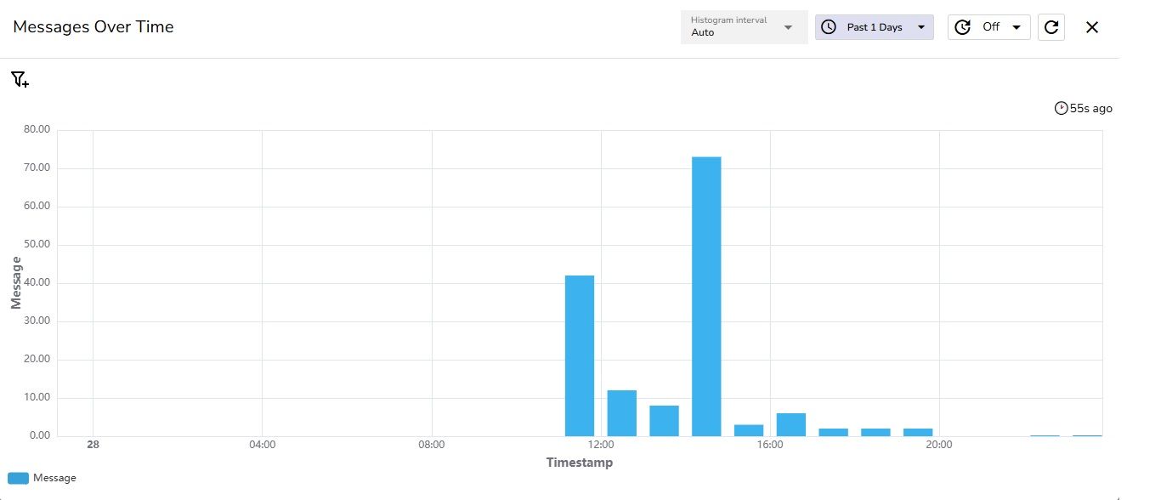Image resolution: width=1161 pixels, height=500 pixels.
Task: Open the auto-refresh Off dropdown
Action: coord(1016,26)
